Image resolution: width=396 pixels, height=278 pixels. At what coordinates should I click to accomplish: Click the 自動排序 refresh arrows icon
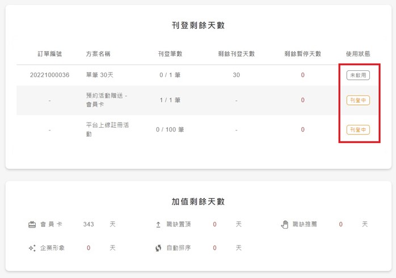[158, 248]
